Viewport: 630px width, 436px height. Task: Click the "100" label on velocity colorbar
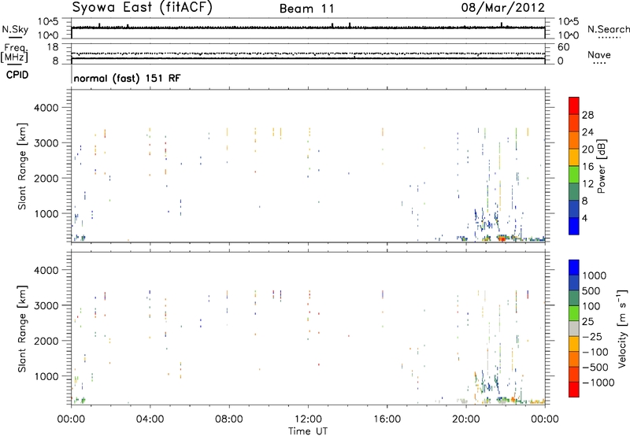pyautogui.click(x=593, y=306)
